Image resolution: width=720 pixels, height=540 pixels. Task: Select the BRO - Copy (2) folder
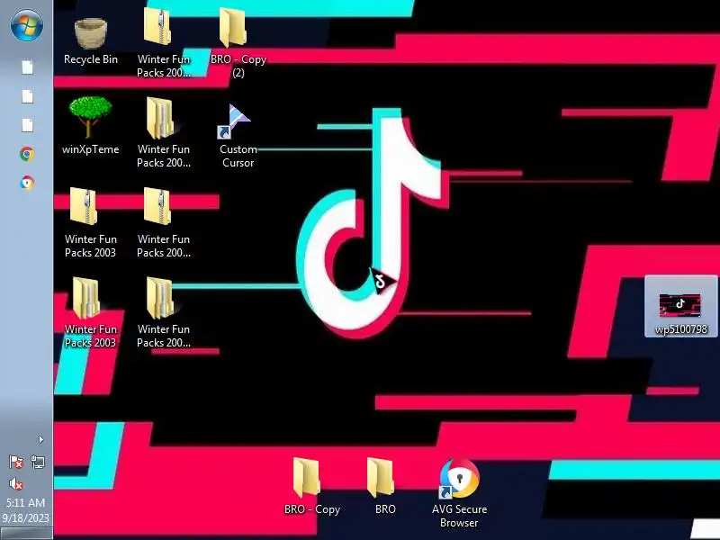coord(238,42)
